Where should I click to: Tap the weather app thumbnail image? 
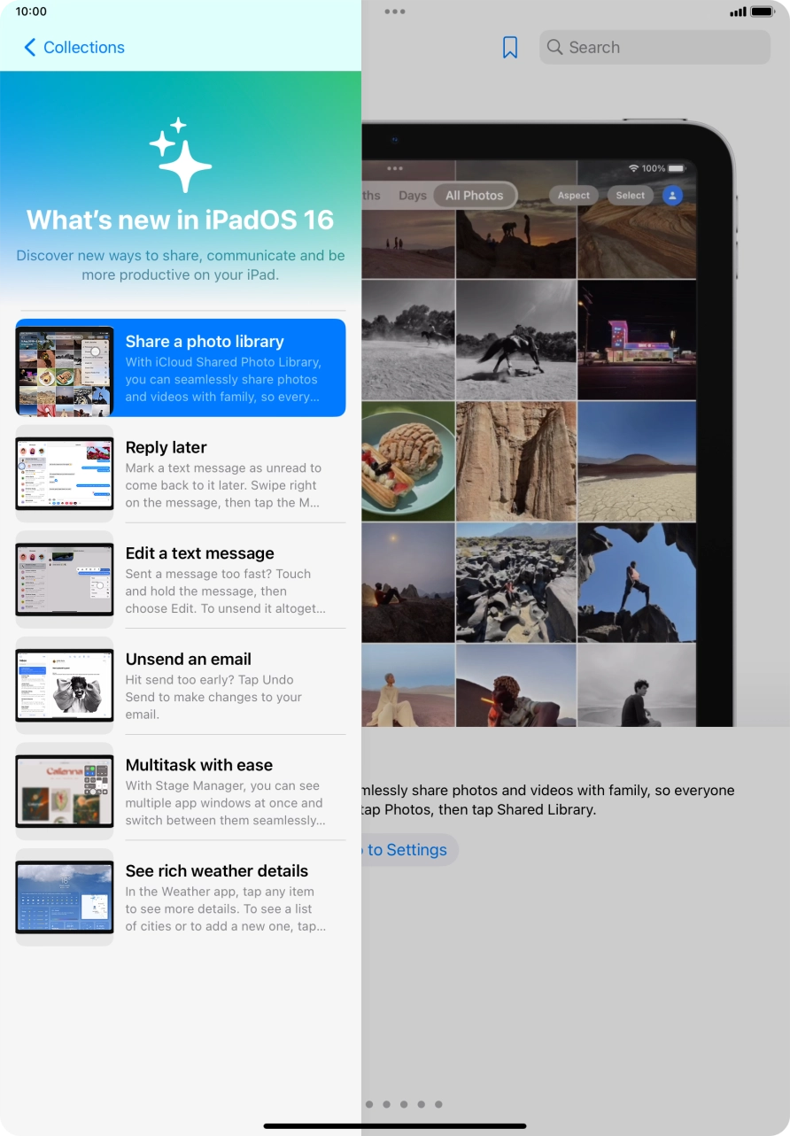point(65,897)
